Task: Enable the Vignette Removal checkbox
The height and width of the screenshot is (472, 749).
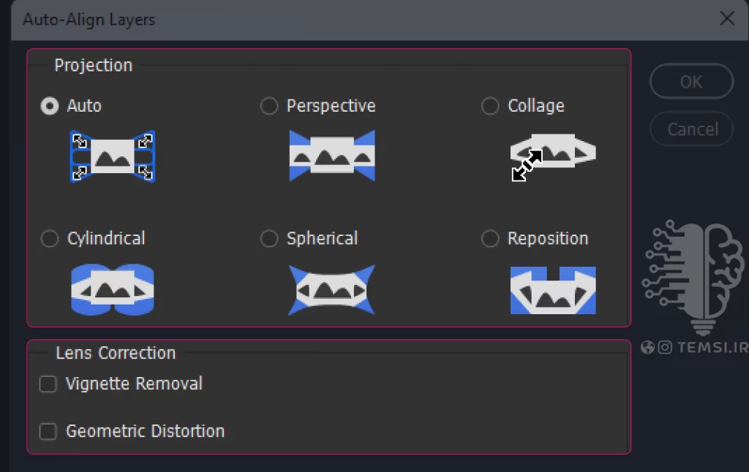Action: coord(48,384)
